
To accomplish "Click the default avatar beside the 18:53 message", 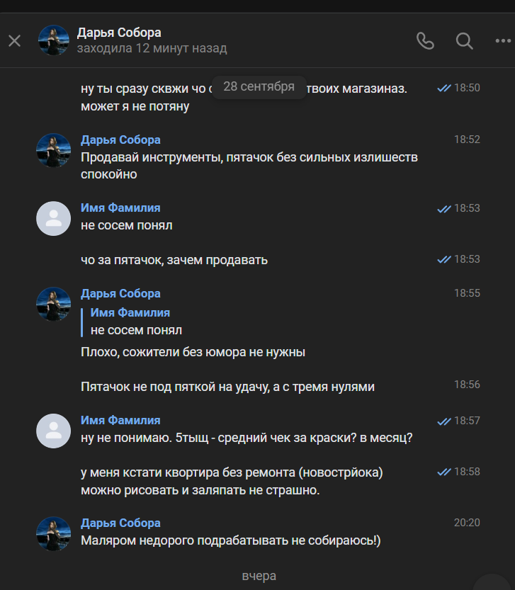I will tap(53, 218).
